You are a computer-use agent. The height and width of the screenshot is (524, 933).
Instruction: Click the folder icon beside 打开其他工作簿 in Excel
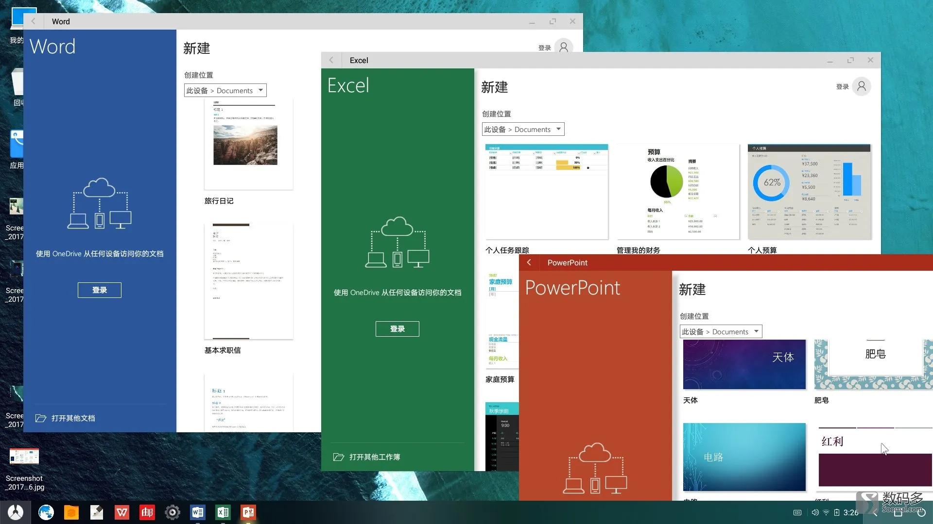click(339, 457)
